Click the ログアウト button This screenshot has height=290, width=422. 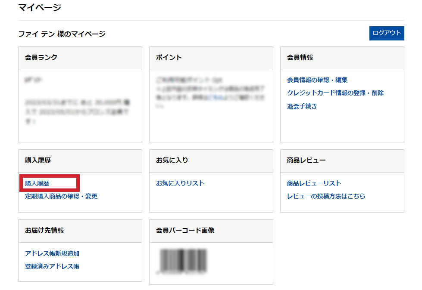tap(387, 33)
